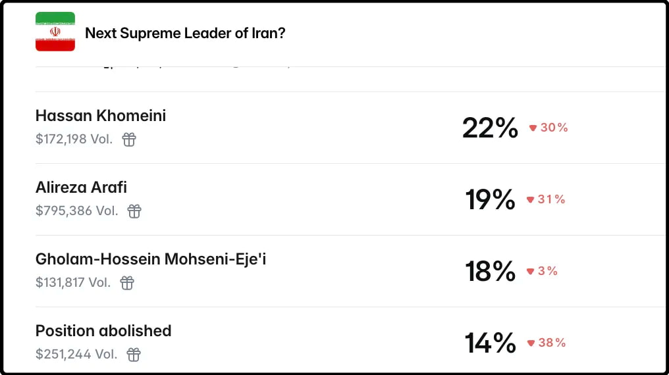Click the $795,386 Vol. text
The height and width of the screenshot is (375, 669).
tap(77, 211)
